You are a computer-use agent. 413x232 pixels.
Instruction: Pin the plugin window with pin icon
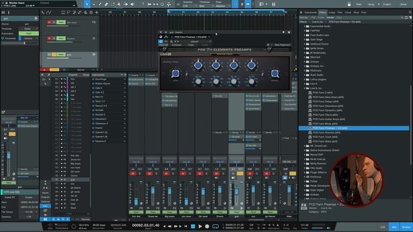point(283,32)
